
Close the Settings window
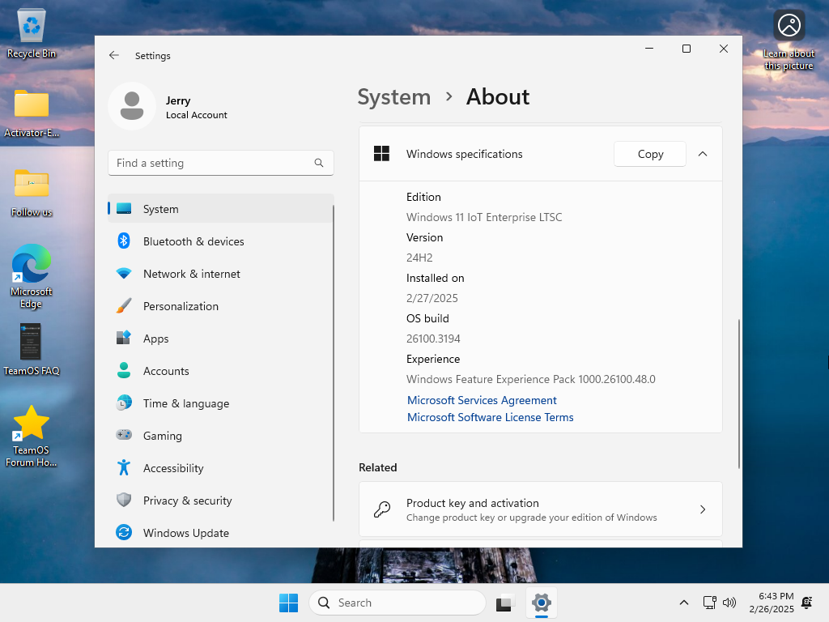[x=724, y=49]
